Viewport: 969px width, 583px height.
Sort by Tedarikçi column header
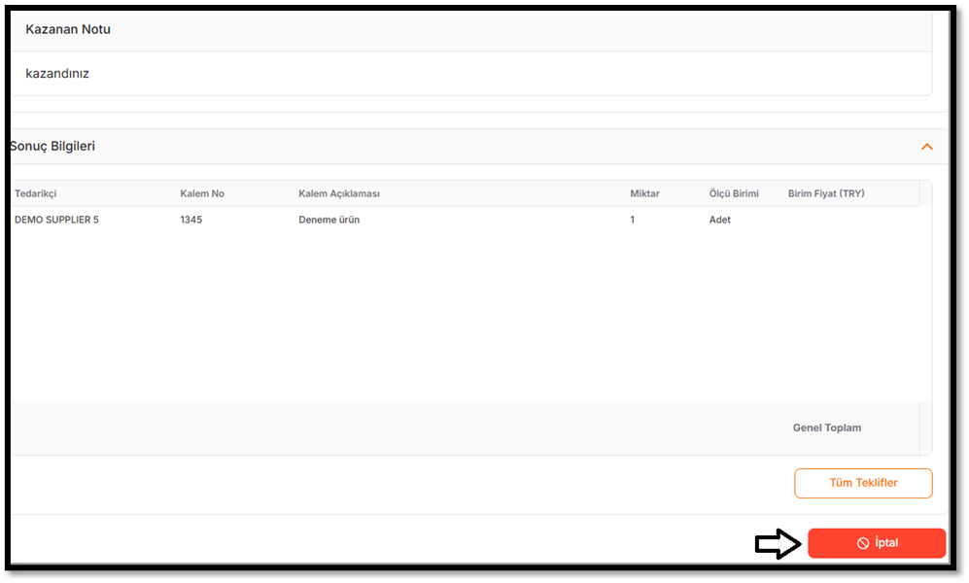(36, 193)
